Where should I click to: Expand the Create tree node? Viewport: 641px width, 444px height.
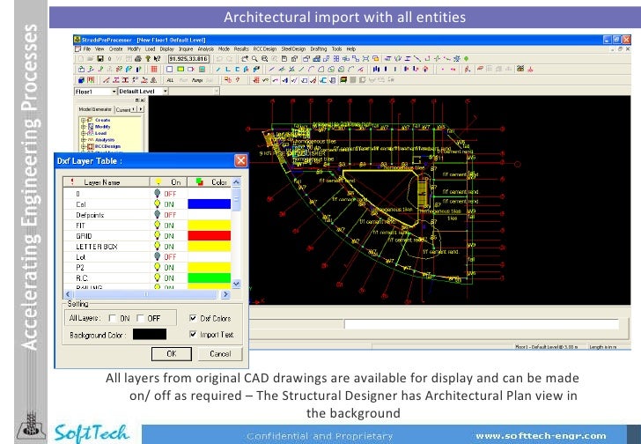pos(83,120)
